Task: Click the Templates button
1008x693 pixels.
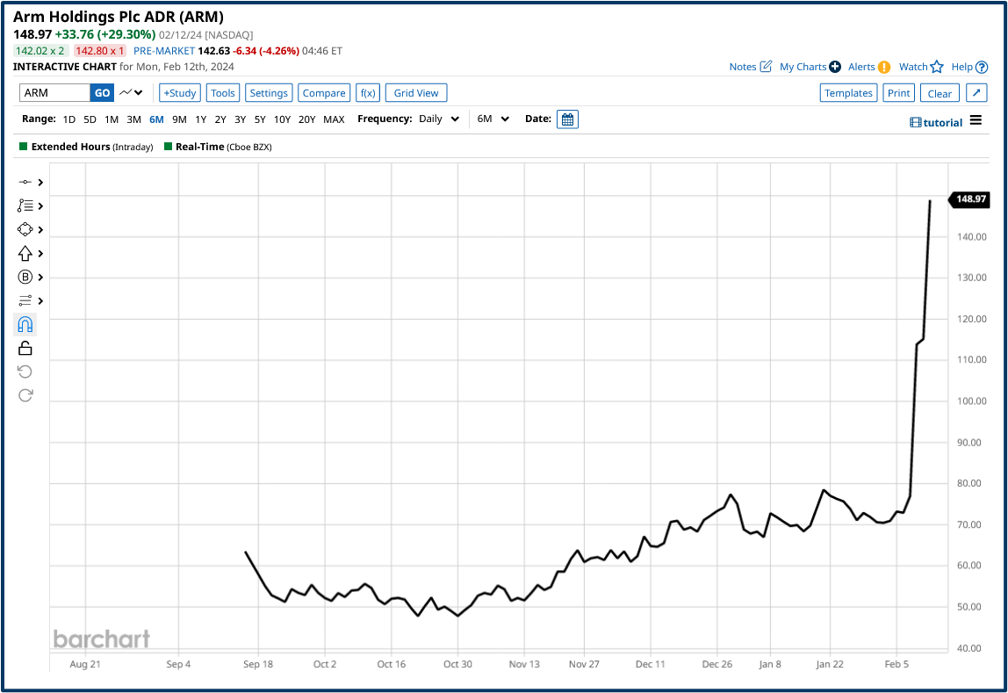Action: (847, 92)
